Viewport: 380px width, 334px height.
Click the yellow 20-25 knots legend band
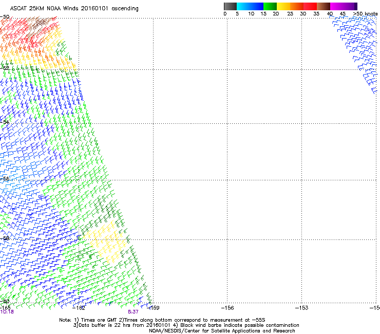(283, 6)
